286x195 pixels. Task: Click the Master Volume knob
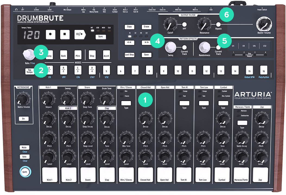tap(264, 24)
